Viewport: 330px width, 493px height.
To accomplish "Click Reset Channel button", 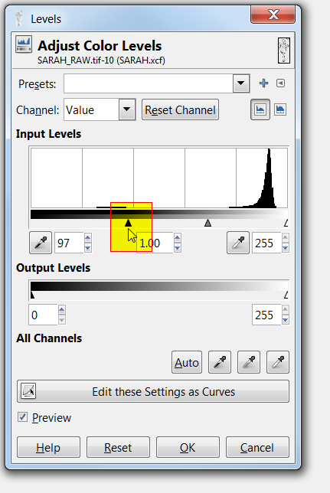I will [180, 109].
